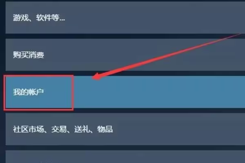Choose the purchases (购买消费) entry
The height and width of the screenshot is (163, 245).
click(x=125, y=55)
